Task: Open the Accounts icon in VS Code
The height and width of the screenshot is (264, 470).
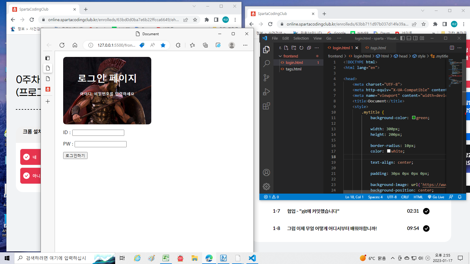Action: pyautogui.click(x=266, y=172)
